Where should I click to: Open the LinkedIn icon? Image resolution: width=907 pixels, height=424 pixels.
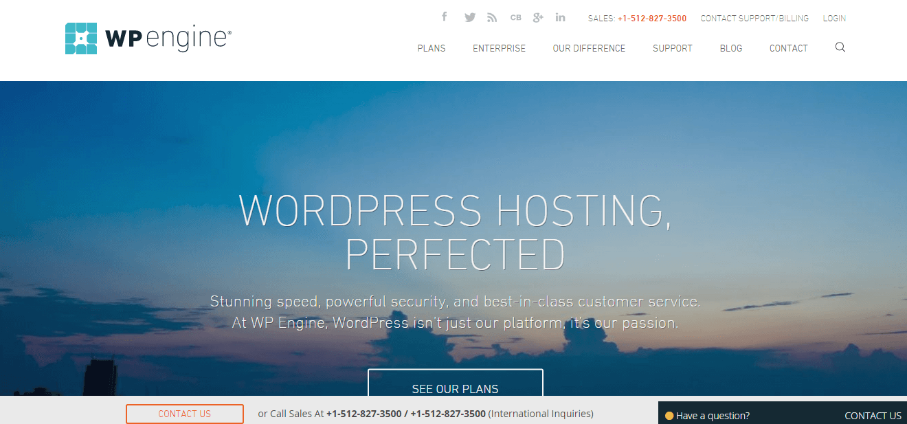(561, 18)
